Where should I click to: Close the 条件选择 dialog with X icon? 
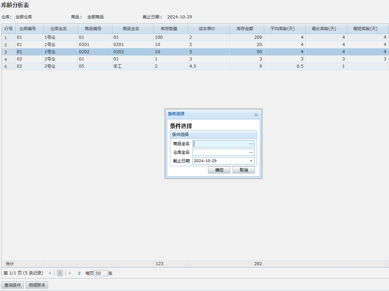256,114
